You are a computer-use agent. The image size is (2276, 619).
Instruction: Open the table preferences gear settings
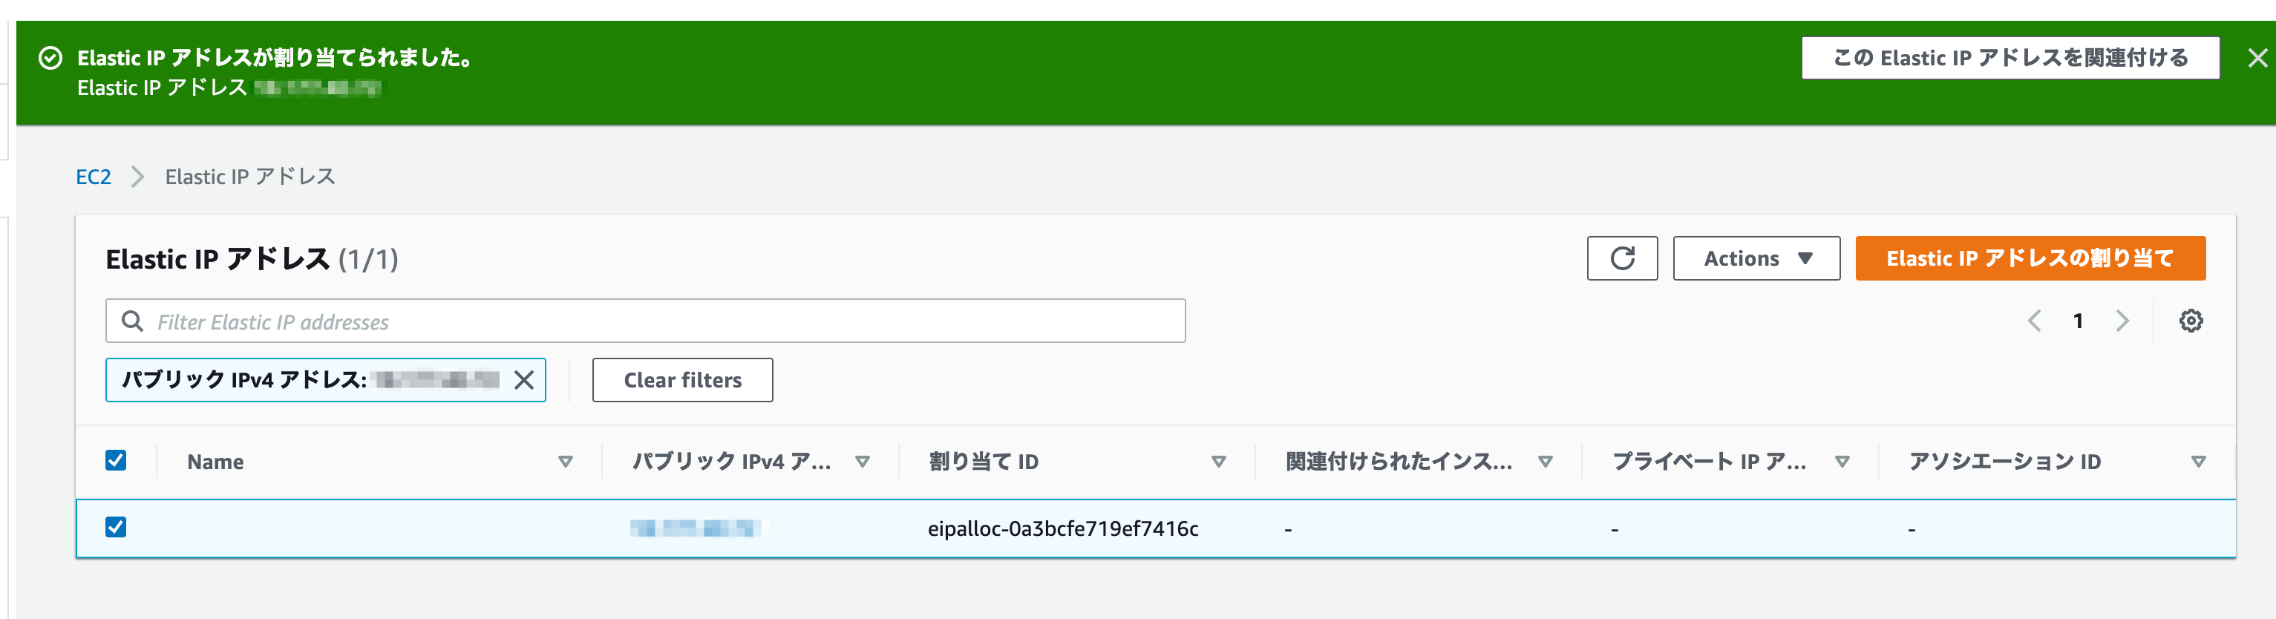(x=2191, y=321)
